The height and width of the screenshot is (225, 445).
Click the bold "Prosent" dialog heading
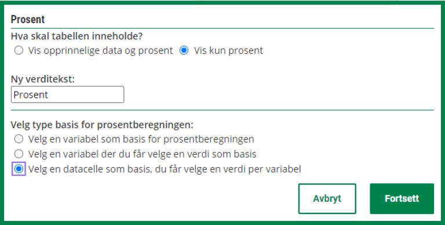(x=28, y=19)
